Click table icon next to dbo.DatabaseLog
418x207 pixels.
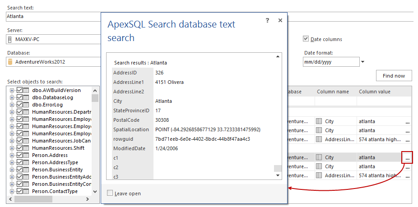[26, 97]
